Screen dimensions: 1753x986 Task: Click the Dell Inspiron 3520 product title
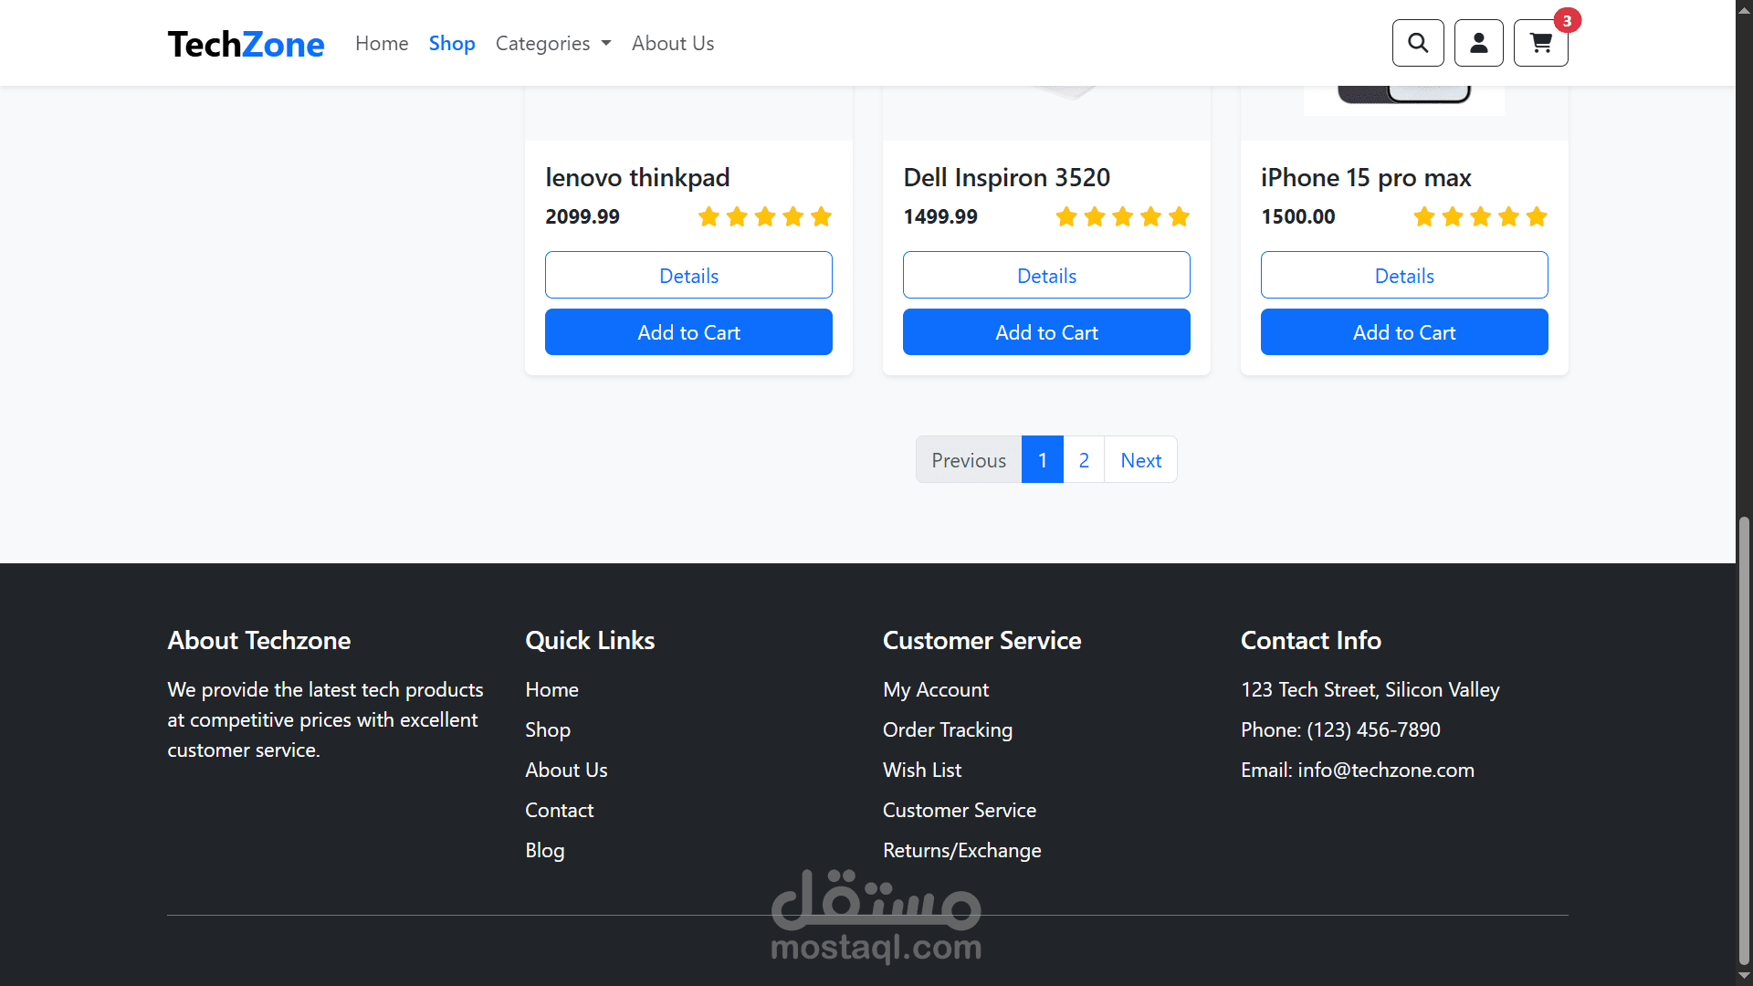[x=1006, y=177]
